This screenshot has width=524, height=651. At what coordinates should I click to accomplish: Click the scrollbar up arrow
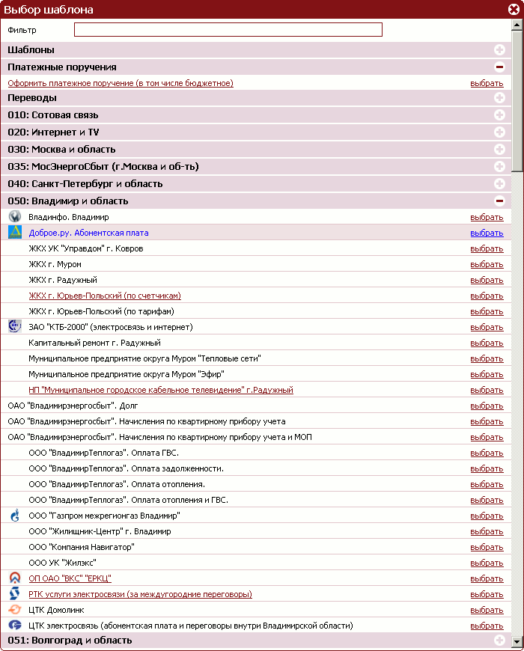tap(517, 25)
